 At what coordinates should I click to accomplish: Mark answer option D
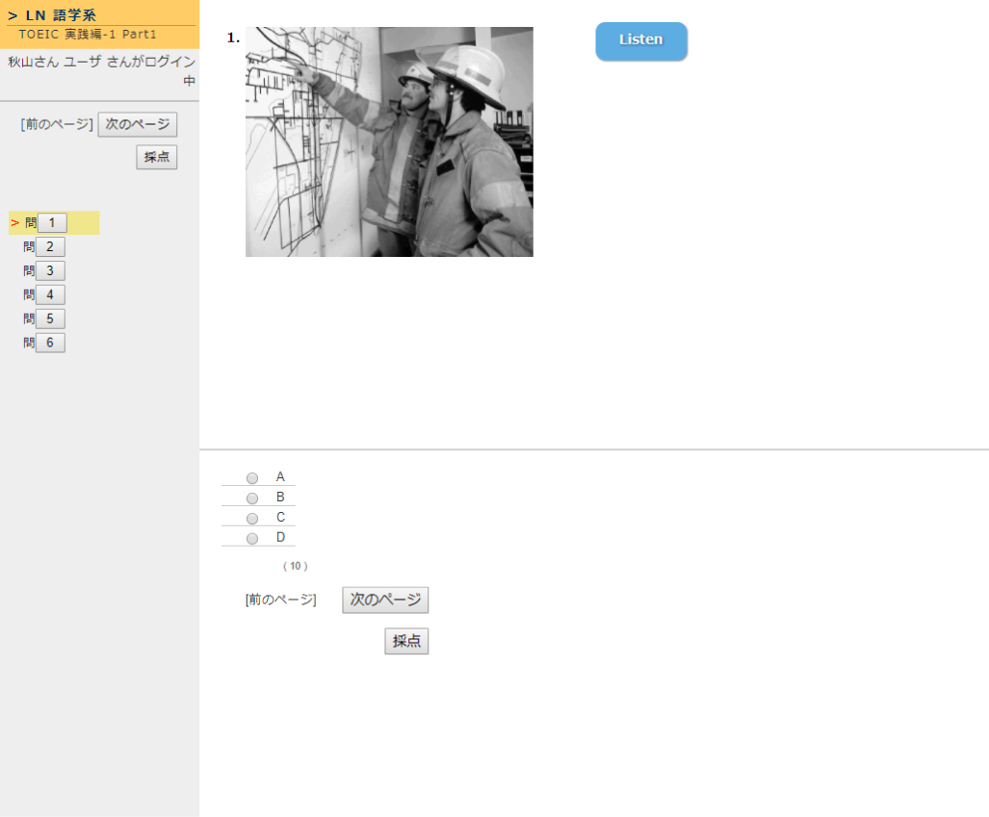(x=252, y=538)
